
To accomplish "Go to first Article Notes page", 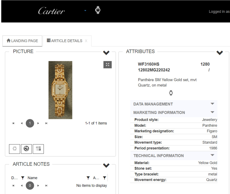I will [13, 186].
